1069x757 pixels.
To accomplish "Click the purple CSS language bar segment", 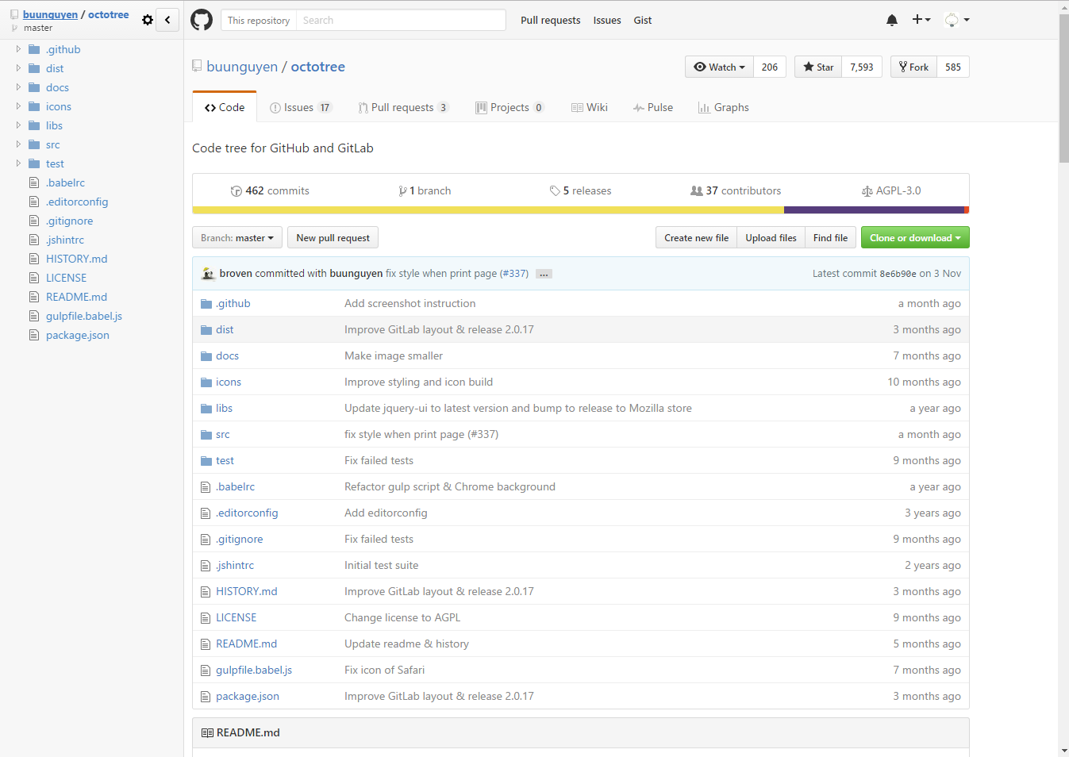I will click(x=874, y=210).
